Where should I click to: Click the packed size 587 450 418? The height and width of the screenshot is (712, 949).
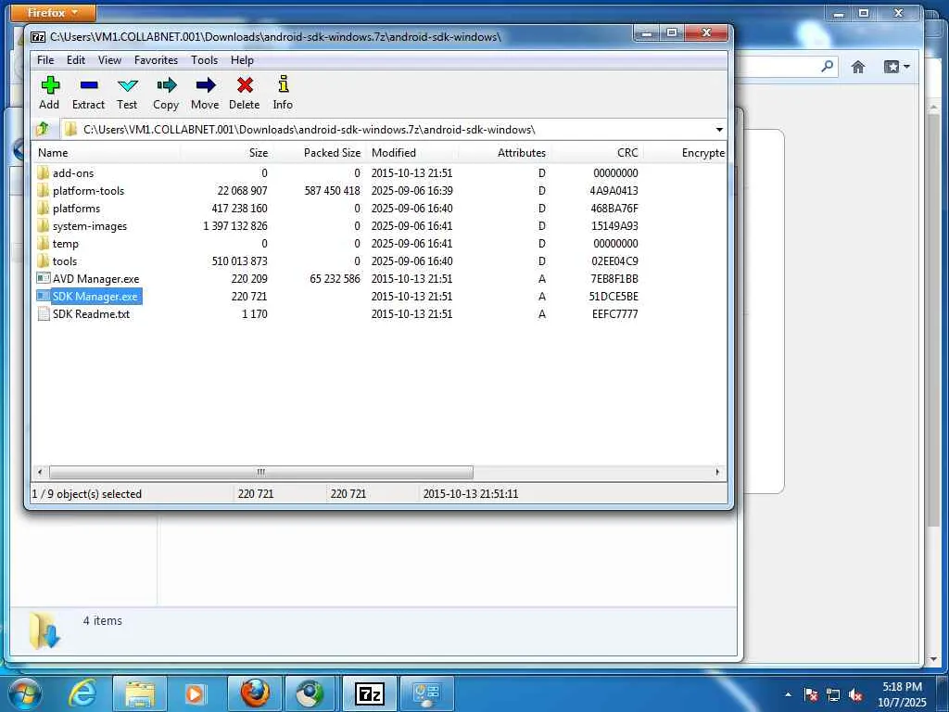333,191
